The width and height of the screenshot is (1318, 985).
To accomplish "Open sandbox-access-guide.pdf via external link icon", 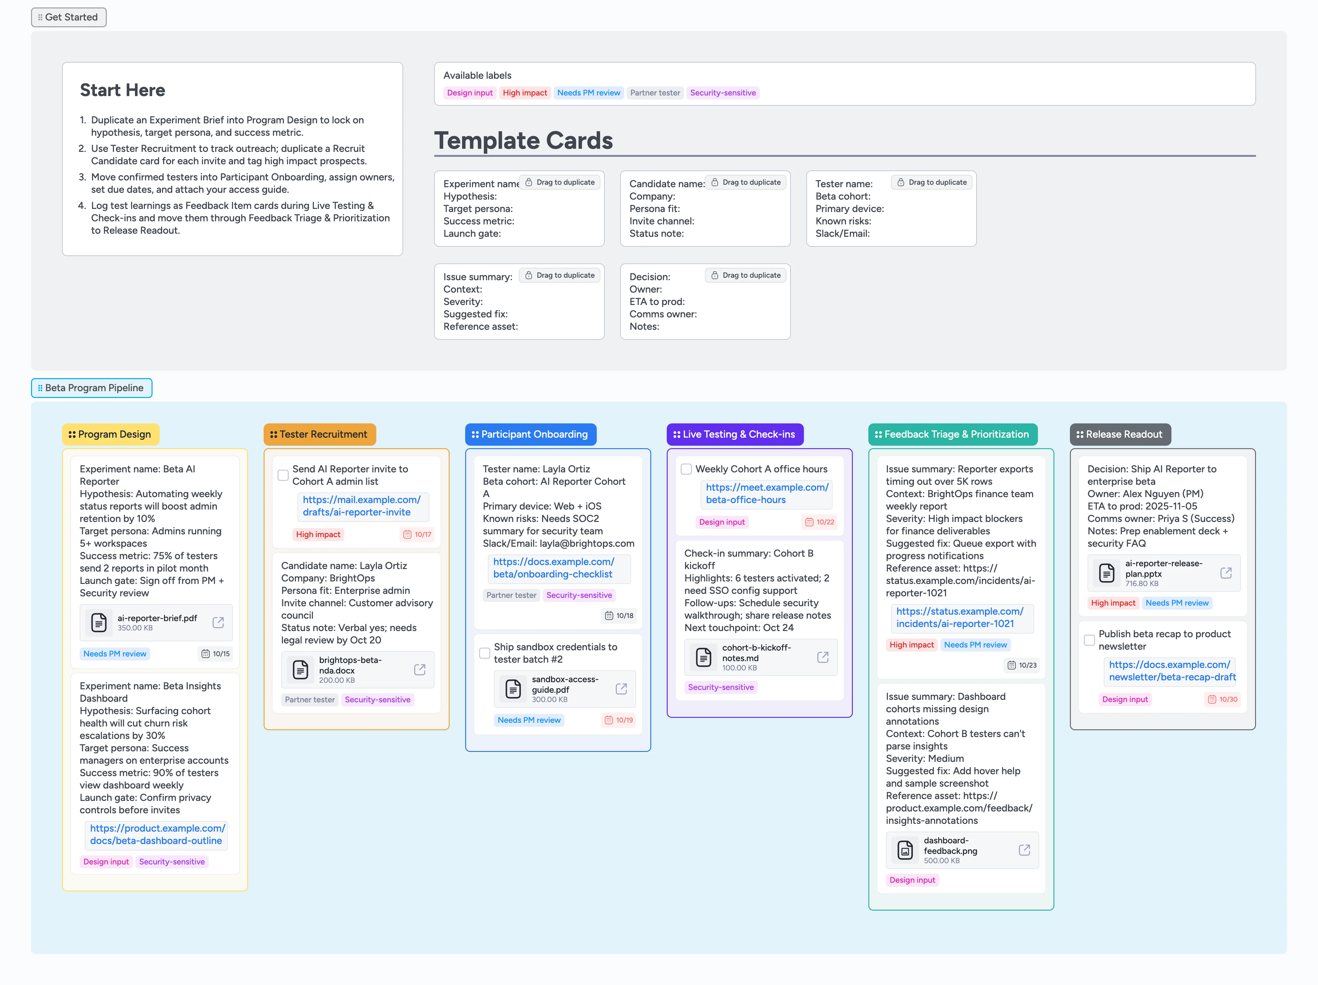I will (x=621, y=689).
